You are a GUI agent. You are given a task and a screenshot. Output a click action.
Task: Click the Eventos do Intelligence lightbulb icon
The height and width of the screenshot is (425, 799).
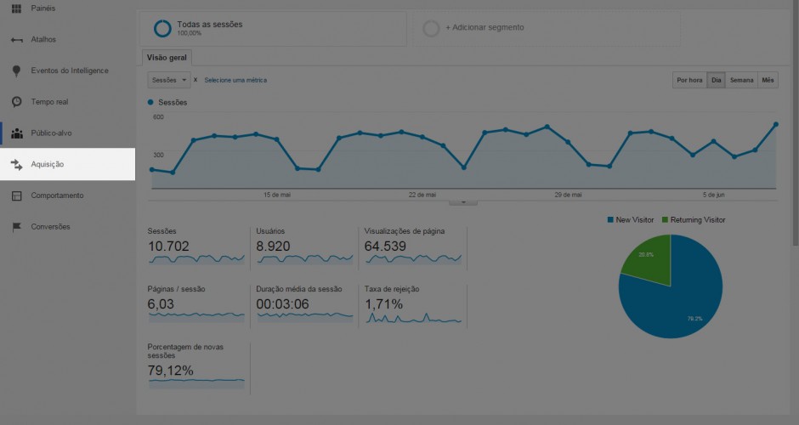coord(16,71)
